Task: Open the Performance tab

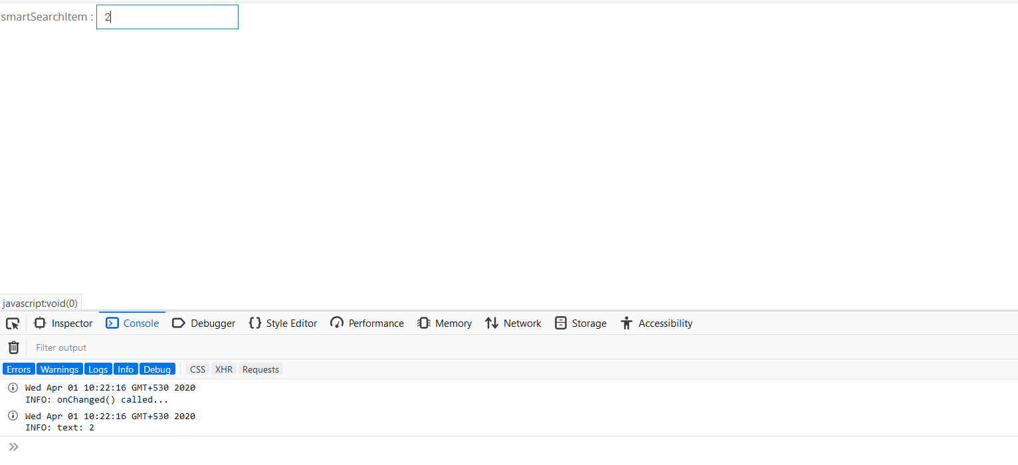Action: click(x=367, y=324)
